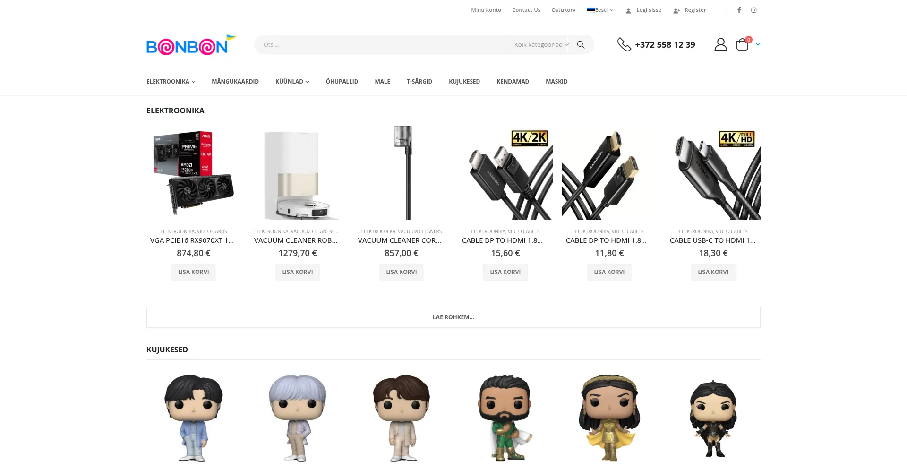Open Video Cards category under graphics card

(x=212, y=231)
